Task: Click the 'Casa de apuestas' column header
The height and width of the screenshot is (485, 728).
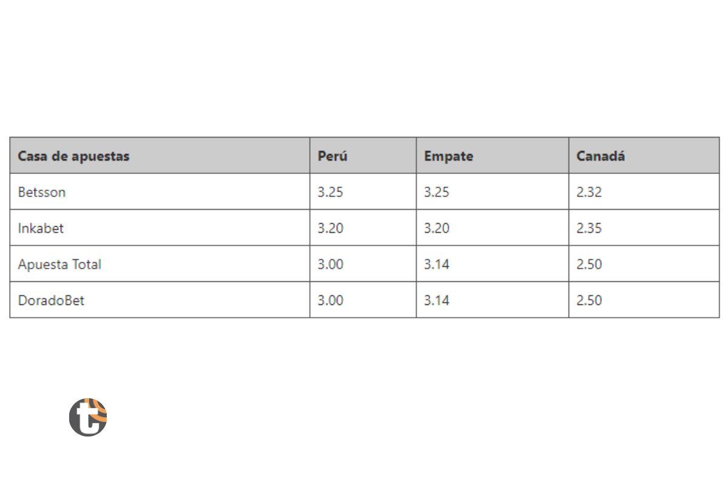Action: point(73,156)
